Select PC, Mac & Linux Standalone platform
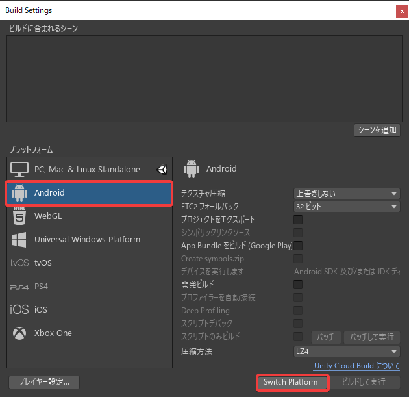This screenshot has width=409, height=397. [90, 170]
